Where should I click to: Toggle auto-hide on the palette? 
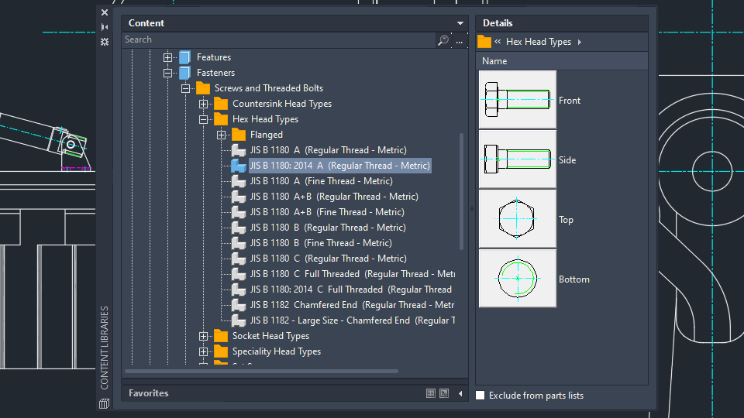(105, 27)
